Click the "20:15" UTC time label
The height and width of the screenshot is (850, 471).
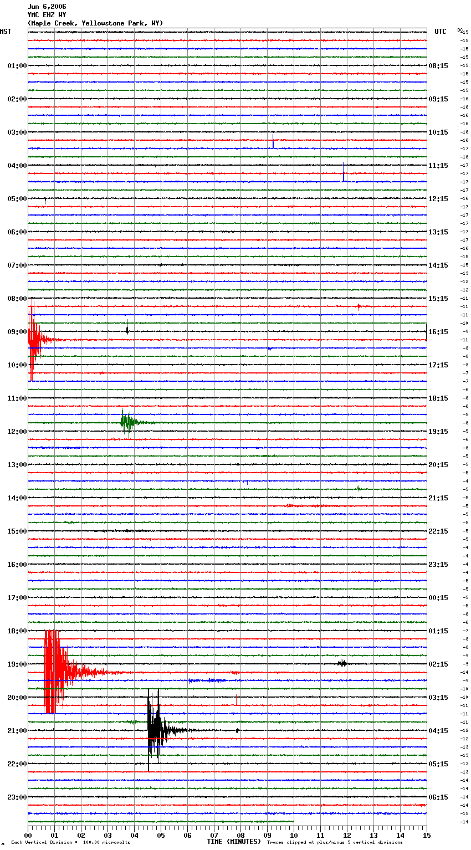pyautogui.click(x=438, y=465)
